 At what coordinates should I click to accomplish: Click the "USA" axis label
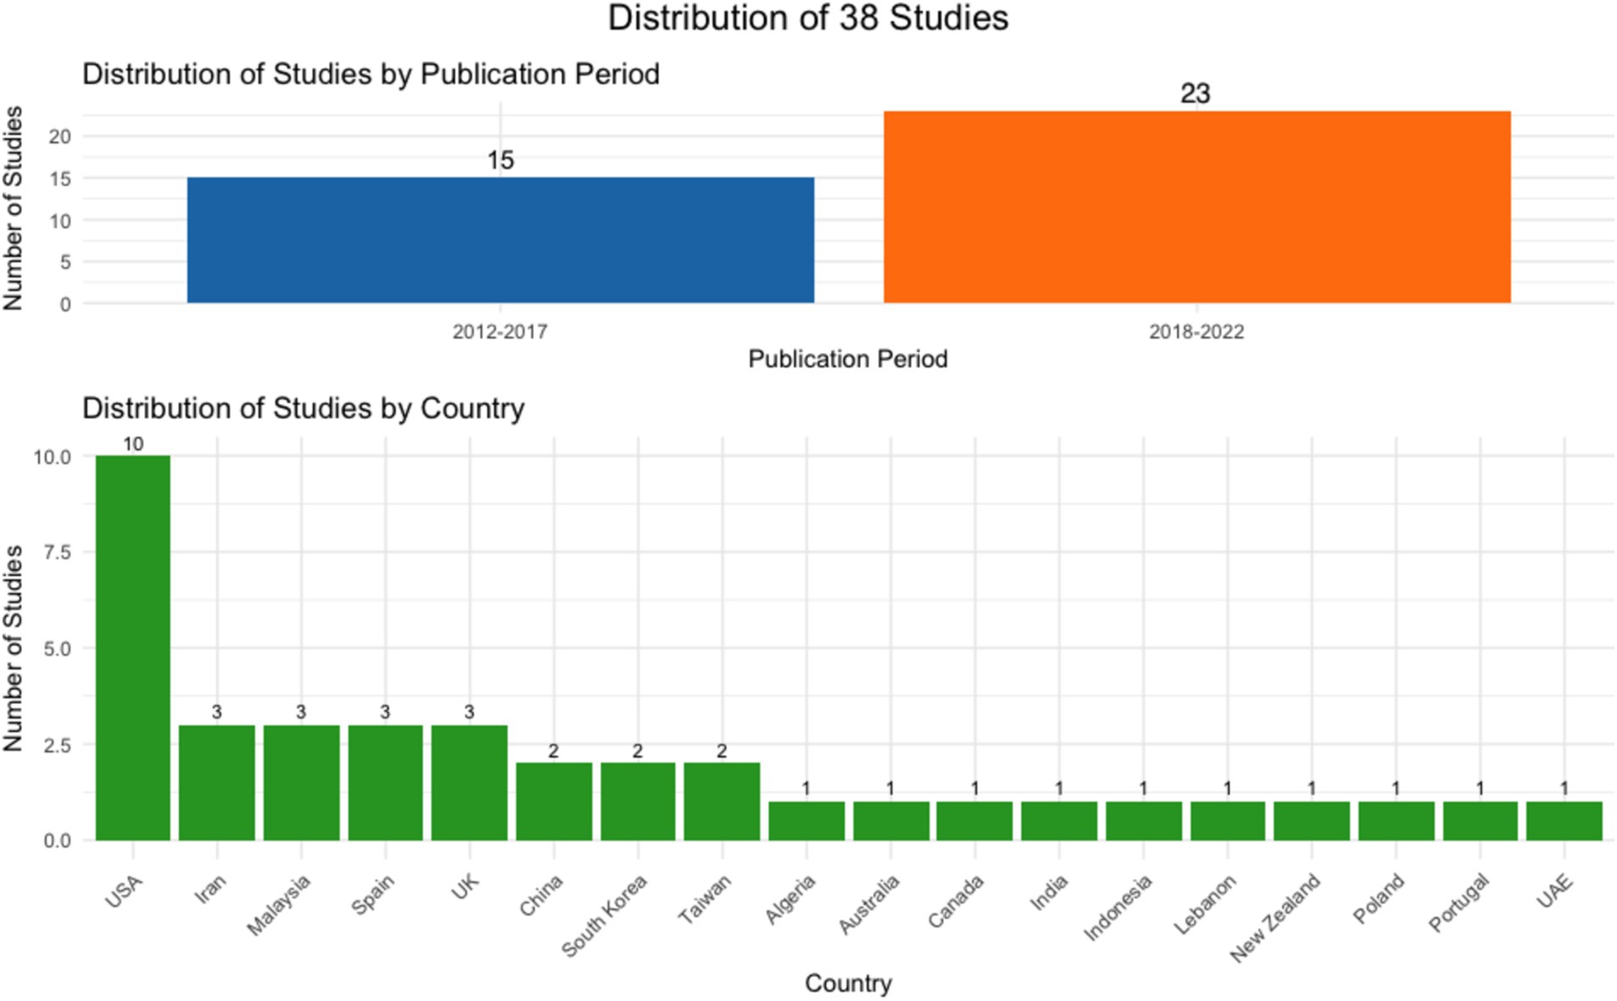124,892
